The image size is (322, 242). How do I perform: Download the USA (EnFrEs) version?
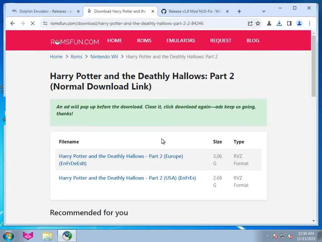coord(128,178)
